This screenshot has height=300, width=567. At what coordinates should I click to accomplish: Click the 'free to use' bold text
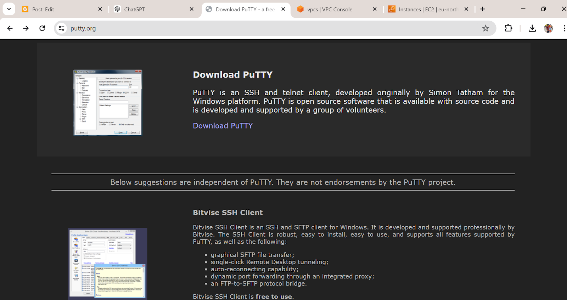coord(274,296)
